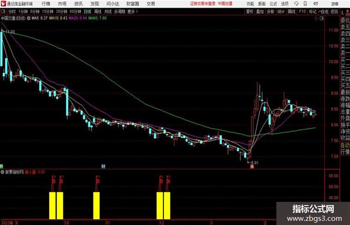Open the 交易 menu

pos(151,4)
